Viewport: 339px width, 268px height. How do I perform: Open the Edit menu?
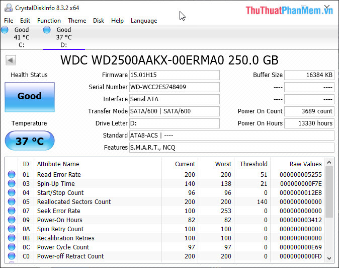pyautogui.click(x=25, y=21)
